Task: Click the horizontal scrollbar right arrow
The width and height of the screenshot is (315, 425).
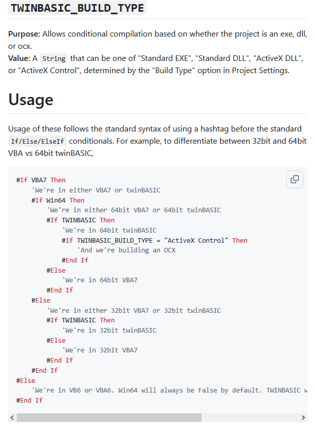Action: pos(303,417)
